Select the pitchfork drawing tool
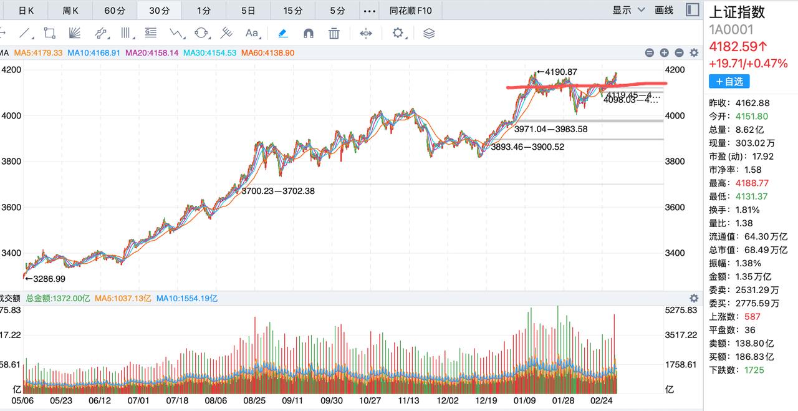The height and width of the screenshot is (411, 798). (226, 33)
